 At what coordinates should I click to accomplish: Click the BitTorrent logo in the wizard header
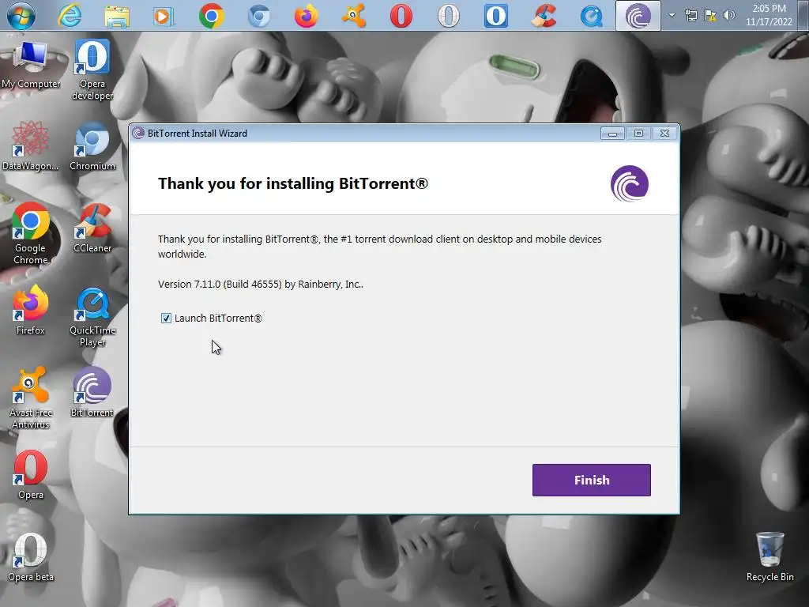(630, 183)
